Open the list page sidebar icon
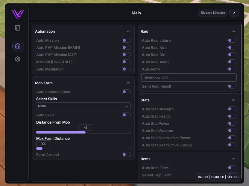This screenshot has height=186, width=249. [18, 28]
